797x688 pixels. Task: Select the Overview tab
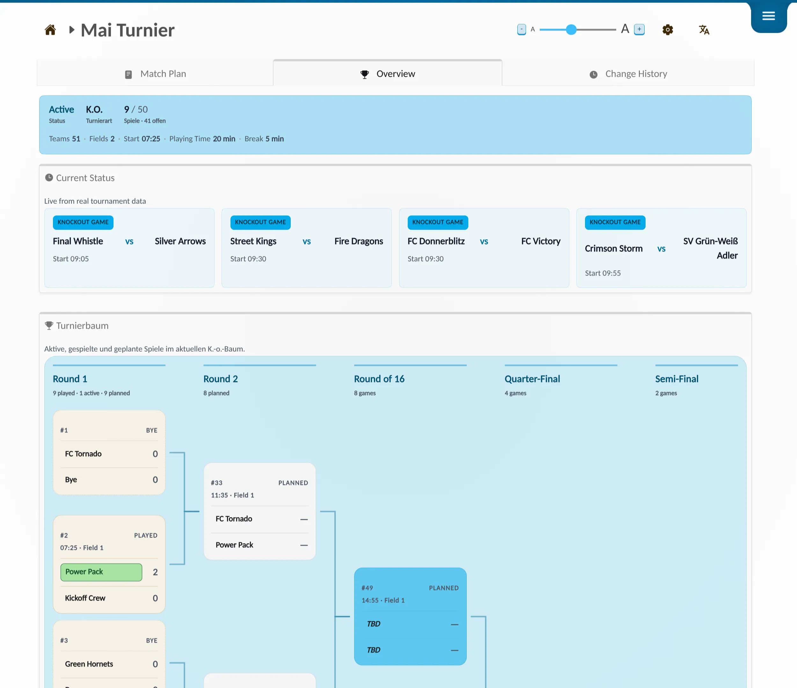pyautogui.click(x=388, y=73)
